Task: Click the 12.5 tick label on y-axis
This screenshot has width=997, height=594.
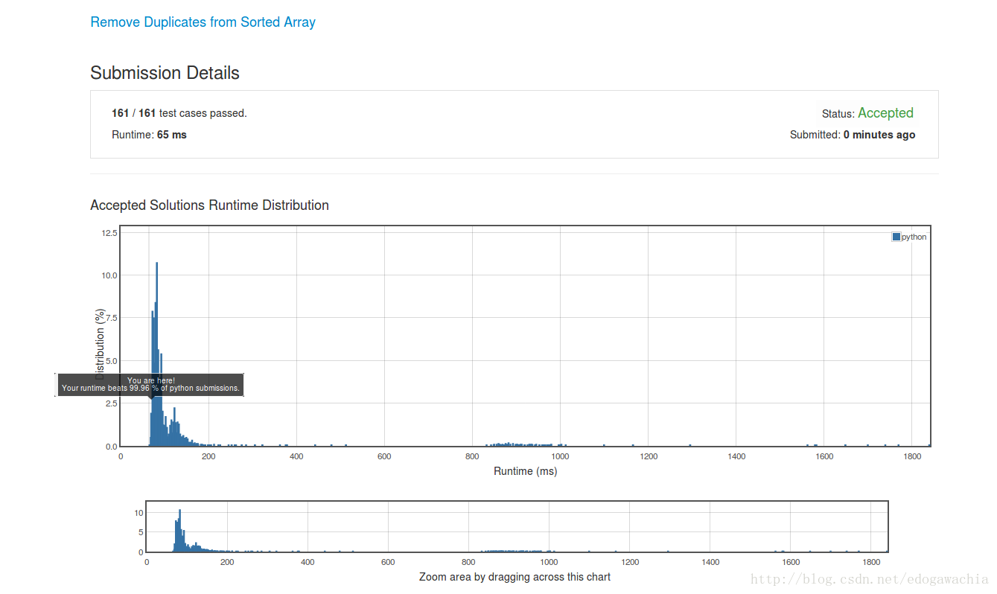Action: (x=109, y=233)
